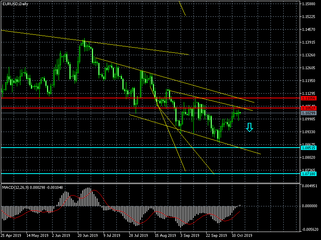Click the 28 Jul 2019 date label
This screenshot has width=321, height=240.
point(138,236)
